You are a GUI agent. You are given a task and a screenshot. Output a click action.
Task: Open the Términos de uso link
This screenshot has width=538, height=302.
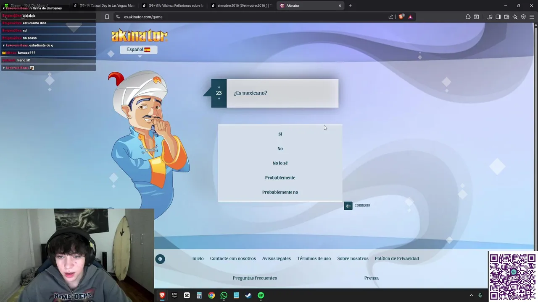(314, 258)
